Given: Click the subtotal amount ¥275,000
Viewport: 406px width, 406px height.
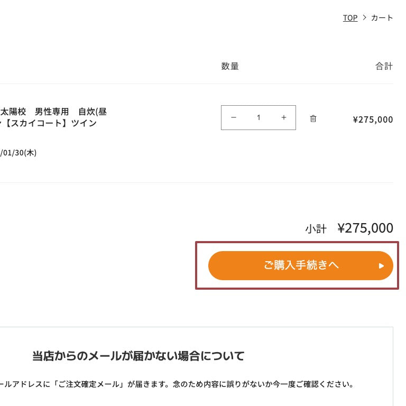Looking at the screenshot, I should [365, 228].
